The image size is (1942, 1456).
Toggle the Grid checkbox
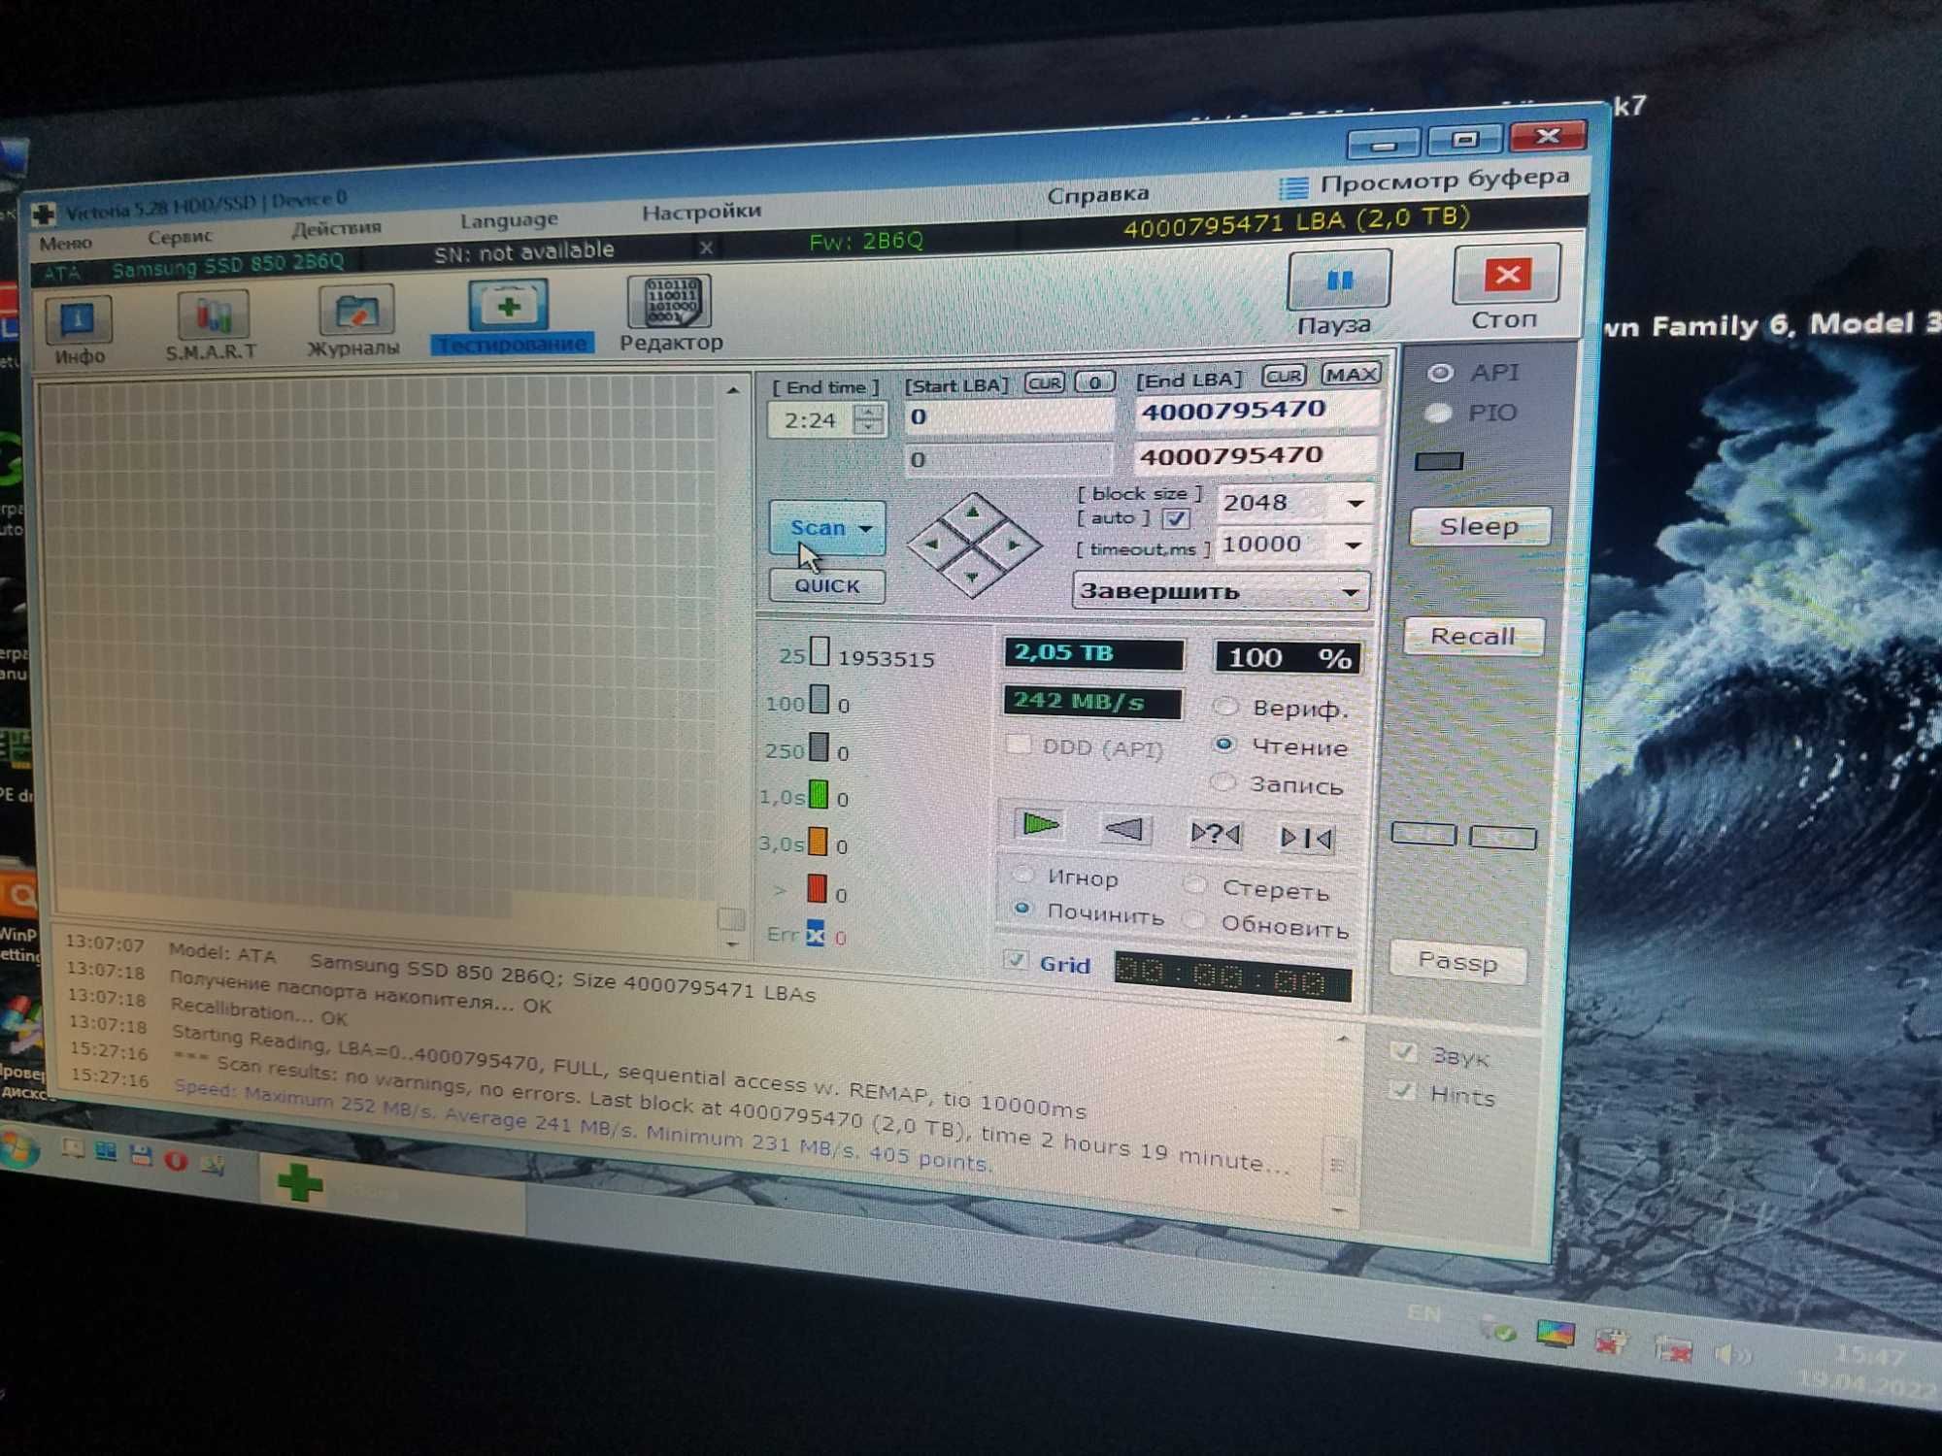[x=1016, y=960]
